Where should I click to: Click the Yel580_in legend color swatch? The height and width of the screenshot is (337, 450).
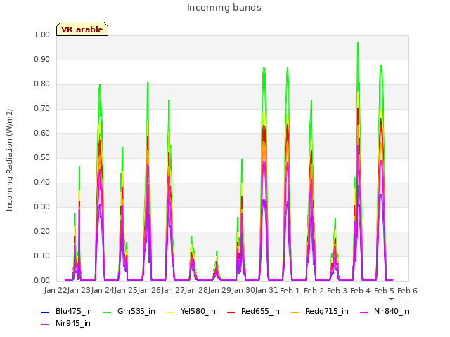click(x=170, y=312)
